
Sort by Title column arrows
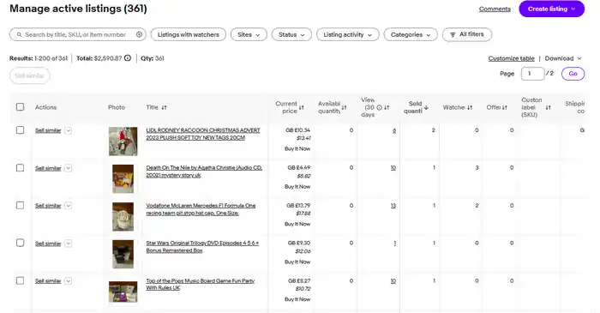click(x=164, y=107)
